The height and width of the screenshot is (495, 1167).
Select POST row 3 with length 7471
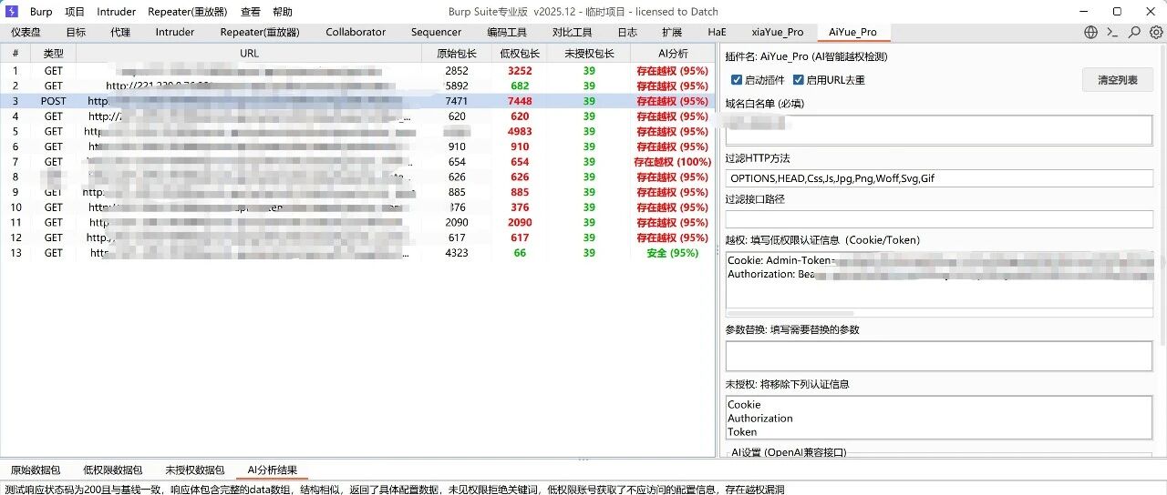tap(357, 101)
